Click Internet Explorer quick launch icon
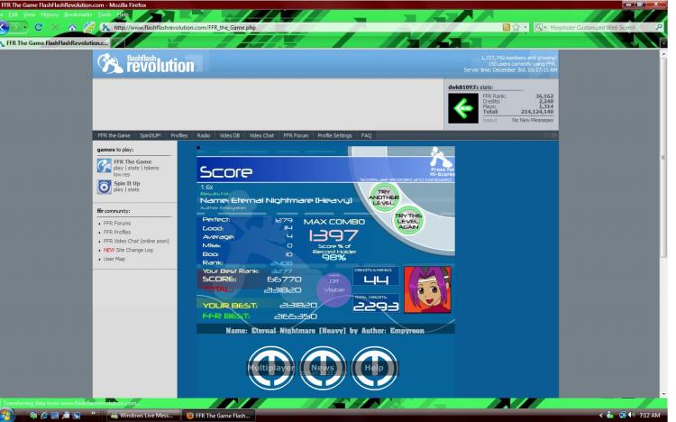The width and height of the screenshot is (676, 422). click(44, 416)
